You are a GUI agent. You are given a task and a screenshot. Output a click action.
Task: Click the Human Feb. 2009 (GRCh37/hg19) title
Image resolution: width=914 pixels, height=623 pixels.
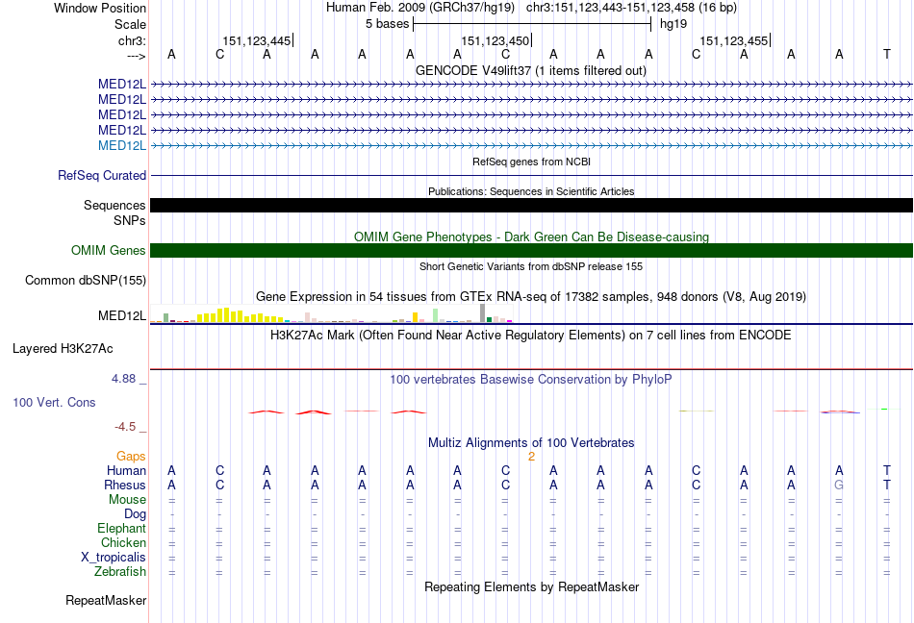click(420, 8)
